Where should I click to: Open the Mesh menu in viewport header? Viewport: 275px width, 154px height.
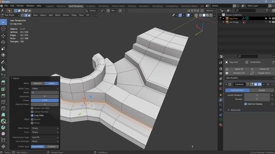[58, 15]
